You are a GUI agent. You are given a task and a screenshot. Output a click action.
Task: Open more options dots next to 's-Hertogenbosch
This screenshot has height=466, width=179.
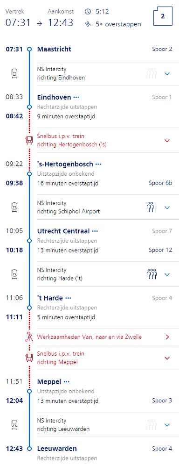click(x=98, y=164)
